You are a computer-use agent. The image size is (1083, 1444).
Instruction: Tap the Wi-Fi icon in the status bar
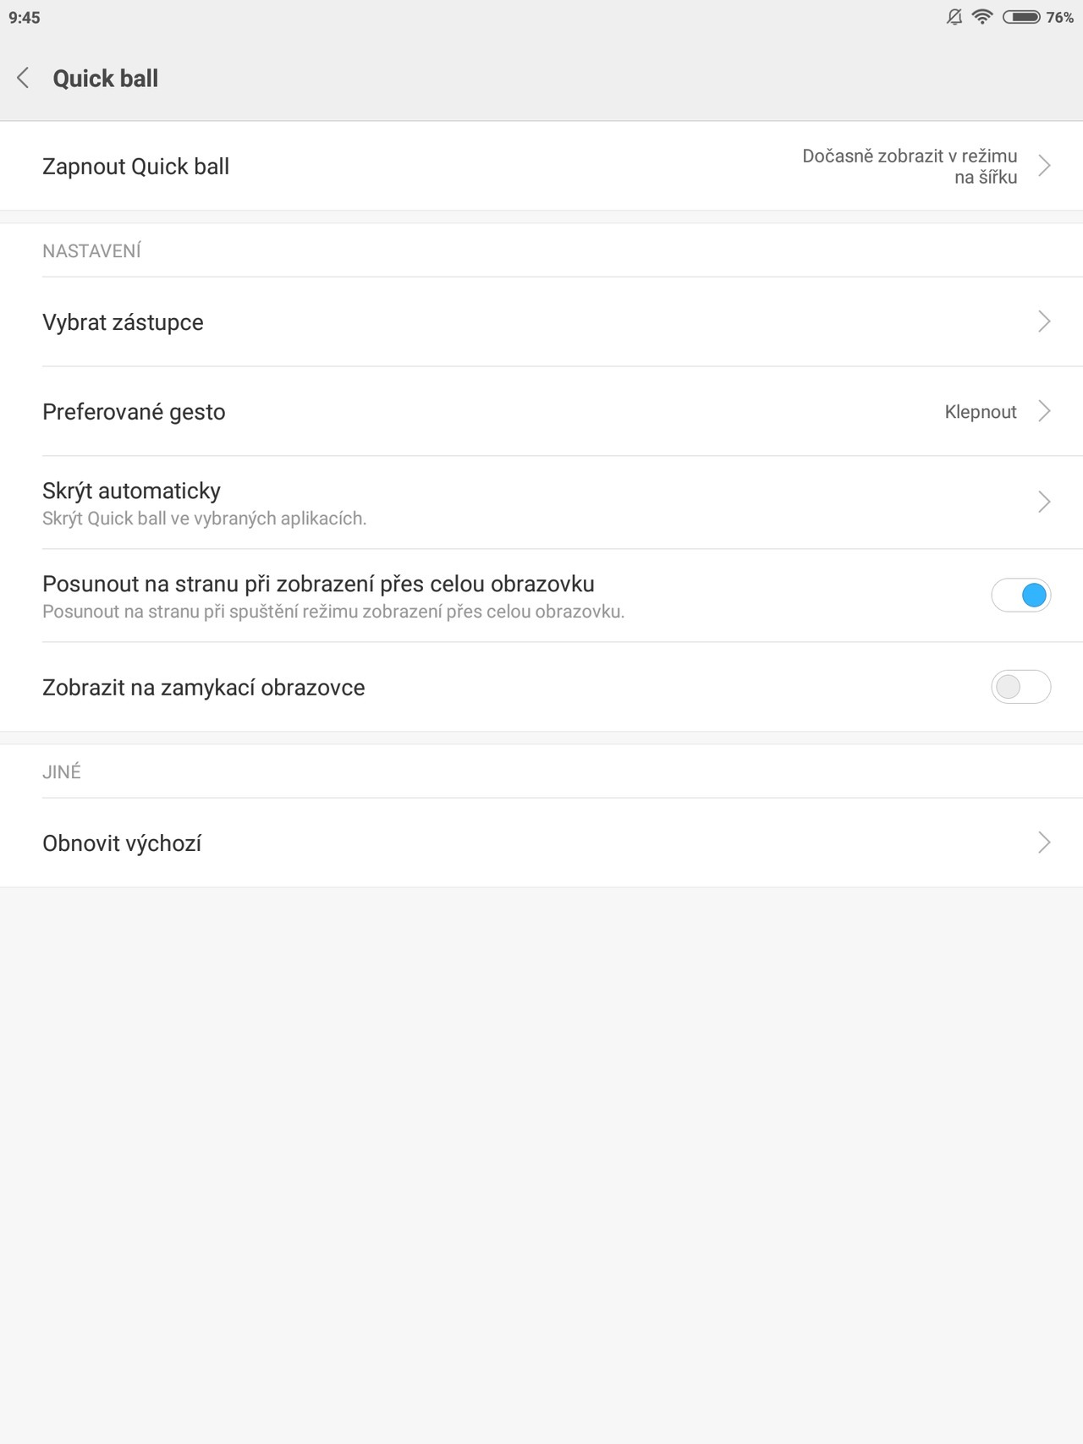(981, 15)
